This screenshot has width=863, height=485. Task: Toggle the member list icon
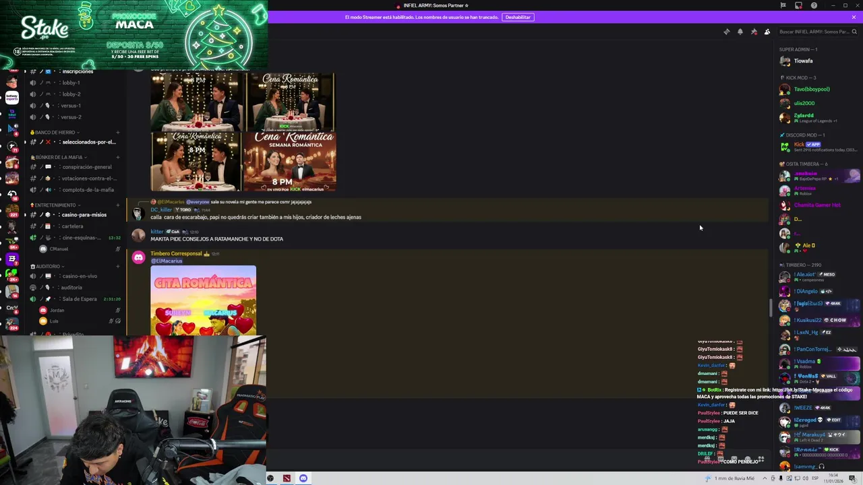(x=767, y=32)
